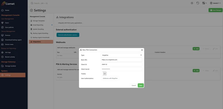Click Add in PSA & Alerting Services
This screenshot has width=223, height=109.
click(x=196, y=71)
